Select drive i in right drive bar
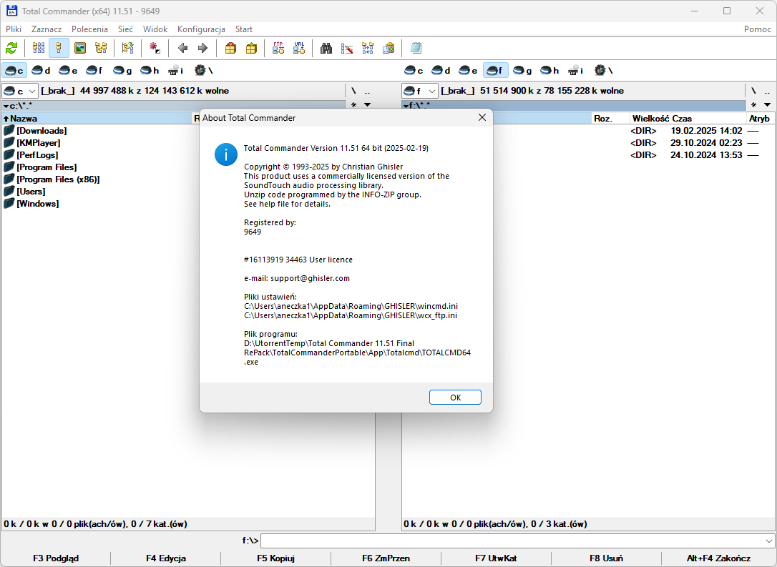 click(x=576, y=70)
